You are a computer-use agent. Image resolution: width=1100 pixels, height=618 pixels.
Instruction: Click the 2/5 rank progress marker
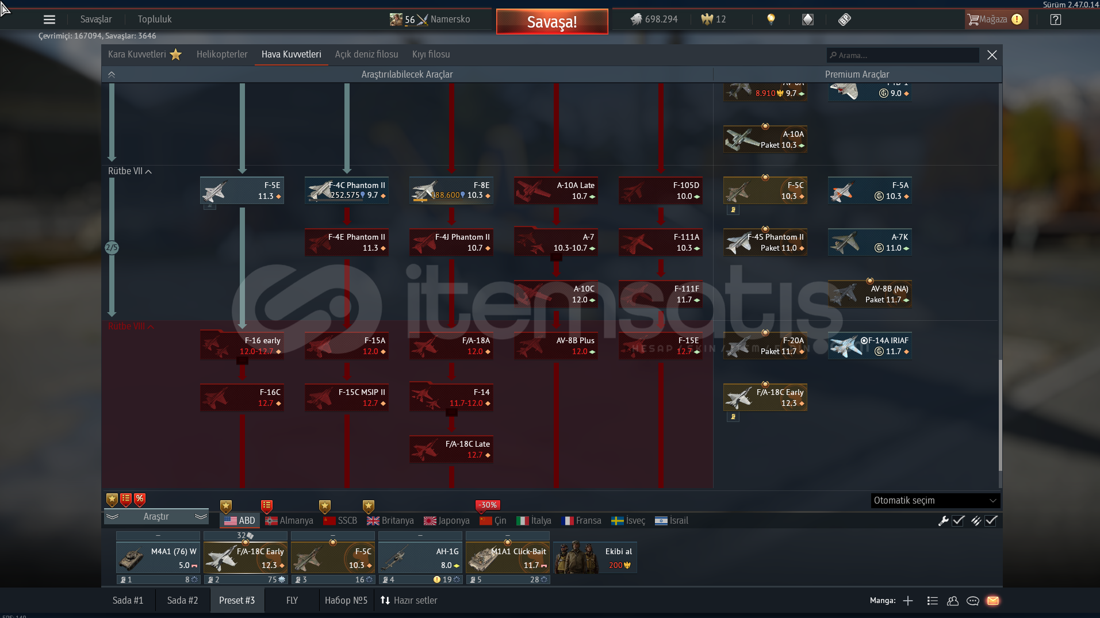112,248
